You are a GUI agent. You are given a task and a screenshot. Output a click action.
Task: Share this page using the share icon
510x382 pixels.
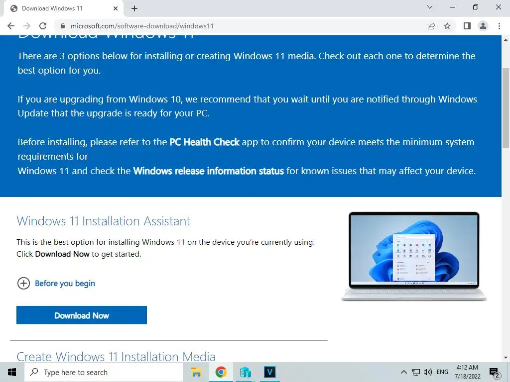pyautogui.click(x=431, y=26)
